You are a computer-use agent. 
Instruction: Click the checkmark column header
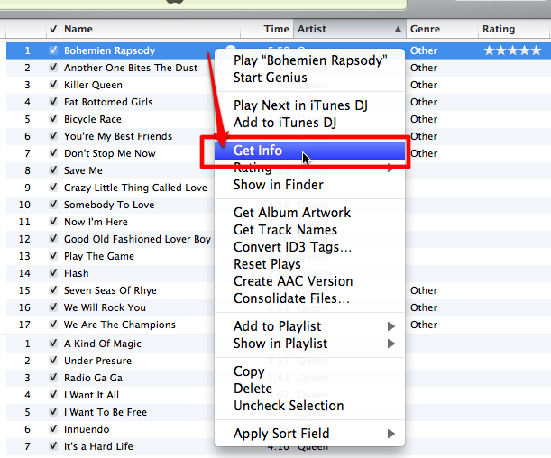pyautogui.click(x=53, y=29)
